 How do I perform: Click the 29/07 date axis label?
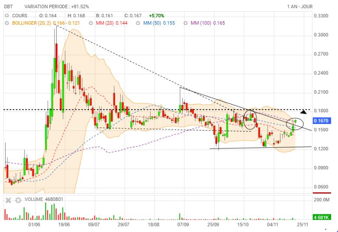(123, 225)
